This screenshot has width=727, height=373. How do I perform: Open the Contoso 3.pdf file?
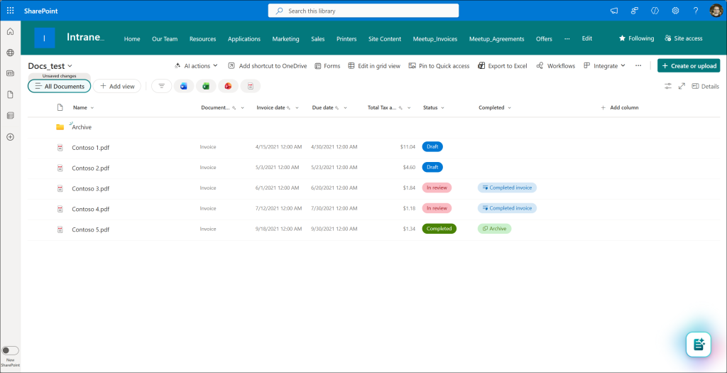click(x=90, y=188)
